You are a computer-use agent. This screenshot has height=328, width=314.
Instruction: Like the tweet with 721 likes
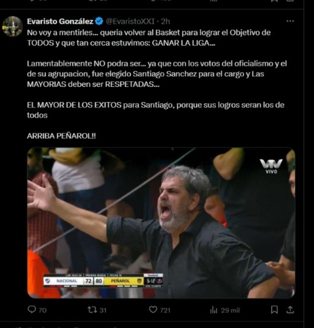pos(153,309)
